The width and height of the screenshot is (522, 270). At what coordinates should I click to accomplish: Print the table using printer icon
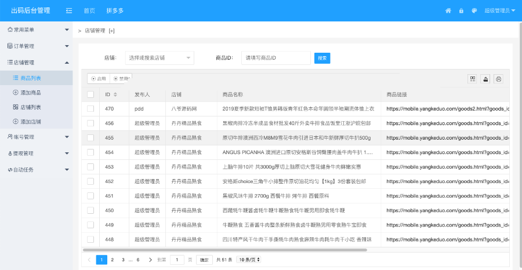(498, 79)
